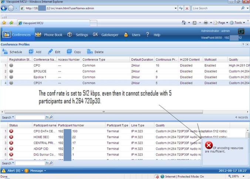Click the upper search text field
Image resolution: width=250 pixels, height=179 pixels.
[x=30, y=117]
